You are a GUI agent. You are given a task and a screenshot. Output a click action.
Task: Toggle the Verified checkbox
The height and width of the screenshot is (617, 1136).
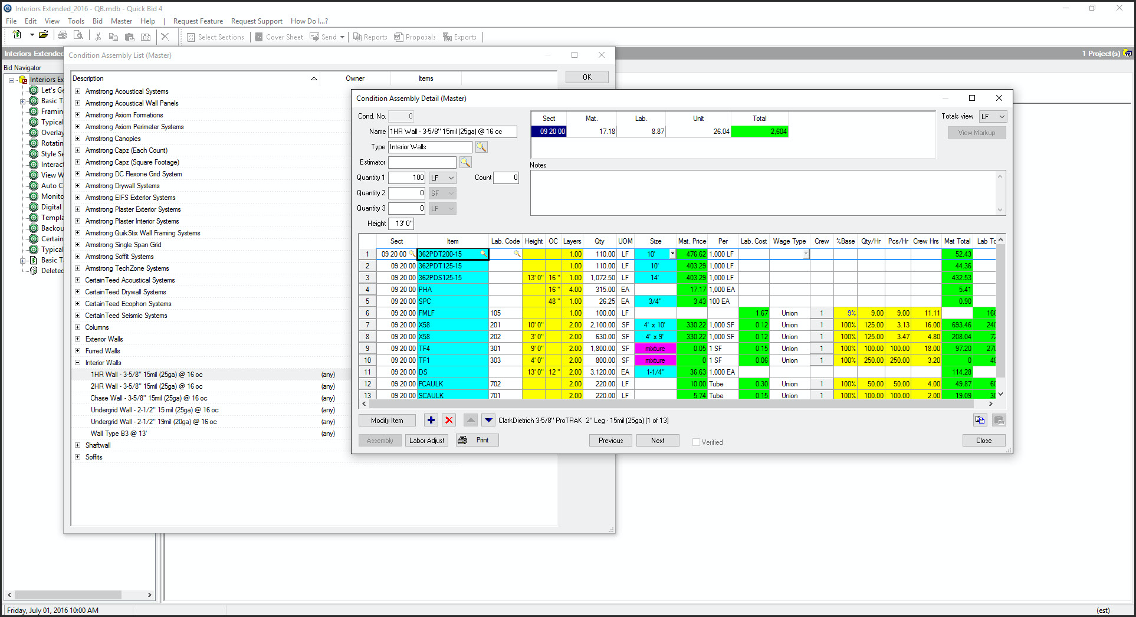click(x=696, y=442)
